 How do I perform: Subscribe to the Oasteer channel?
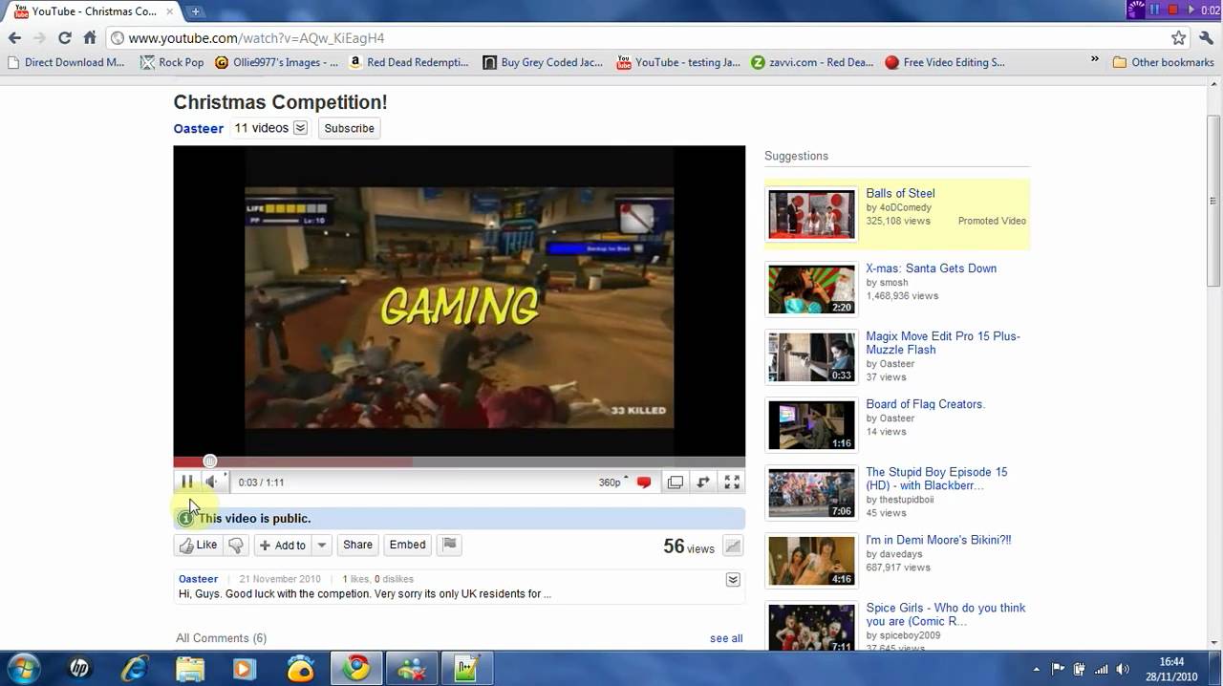pyautogui.click(x=349, y=128)
